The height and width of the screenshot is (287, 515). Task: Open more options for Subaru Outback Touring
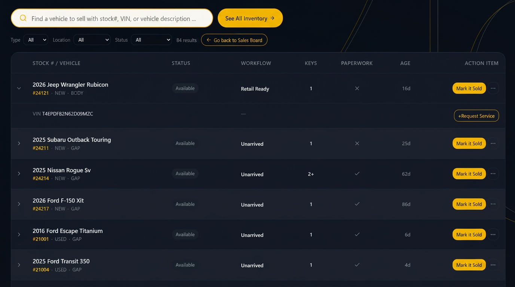click(x=493, y=143)
